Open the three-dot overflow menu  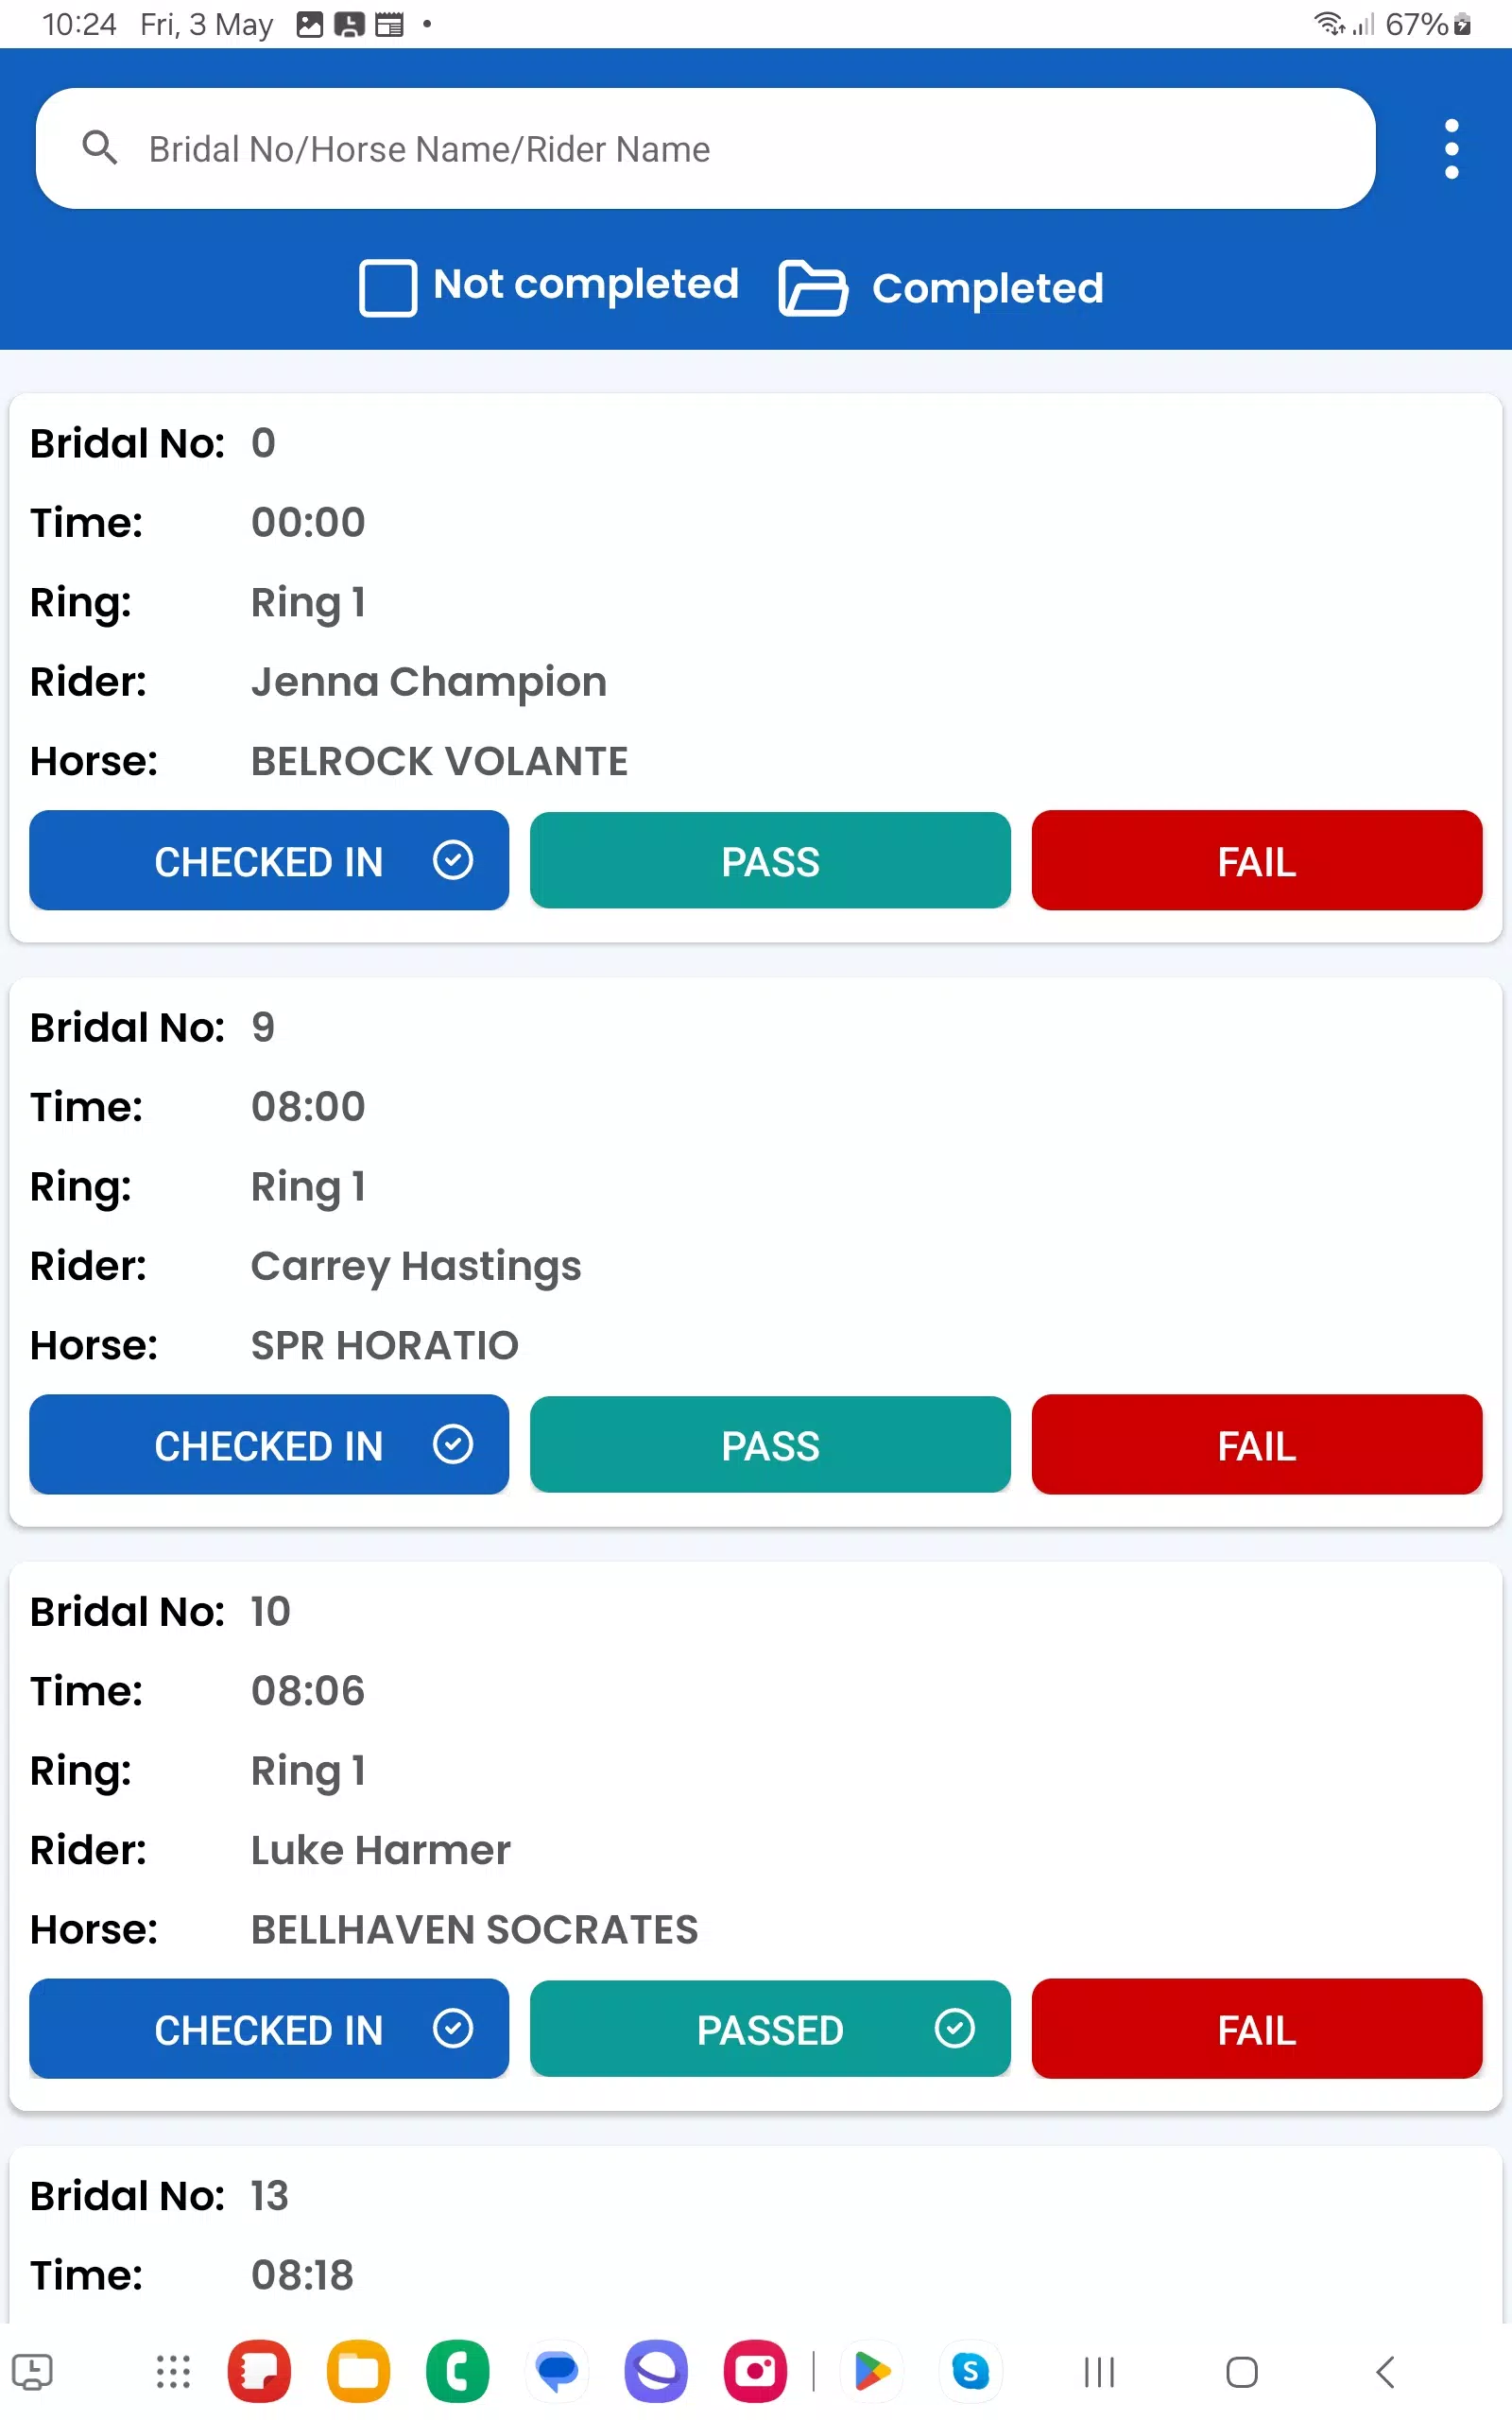[x=1451, y=149]
